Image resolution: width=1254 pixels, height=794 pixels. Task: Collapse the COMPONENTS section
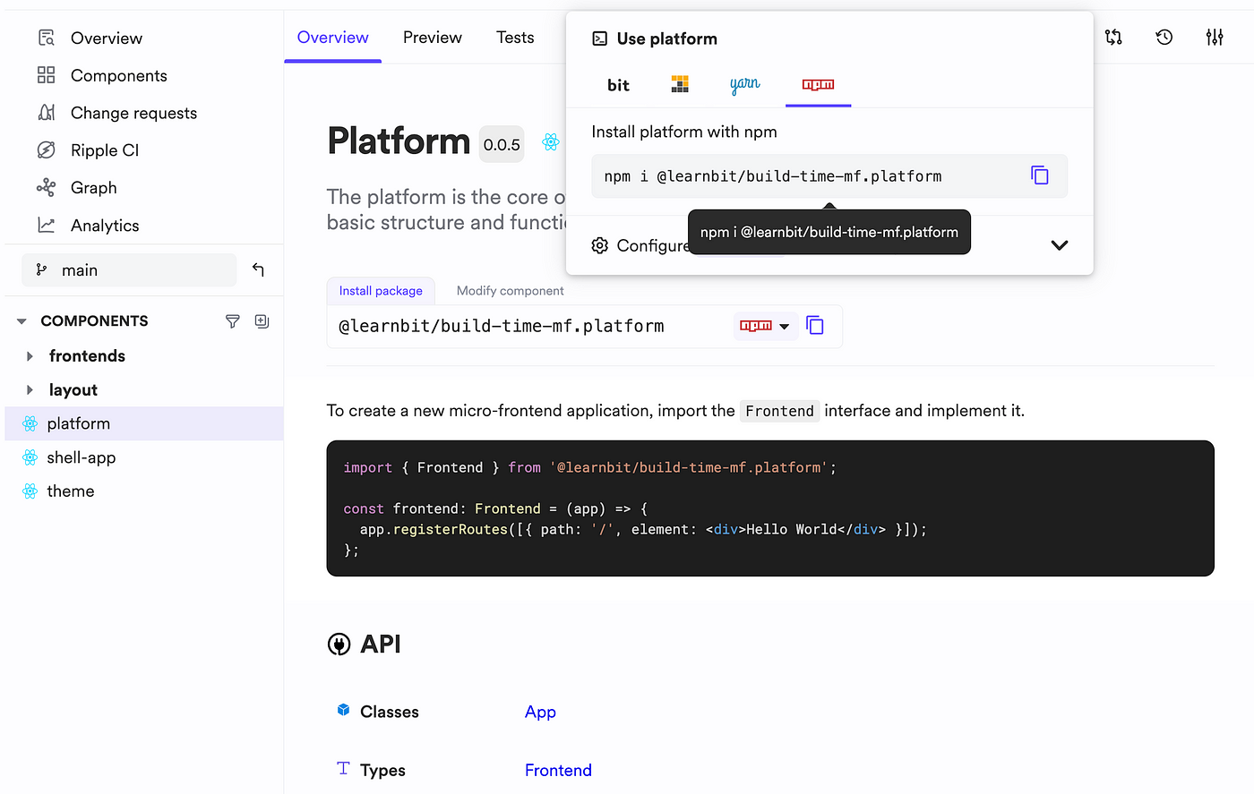[21, 320]
